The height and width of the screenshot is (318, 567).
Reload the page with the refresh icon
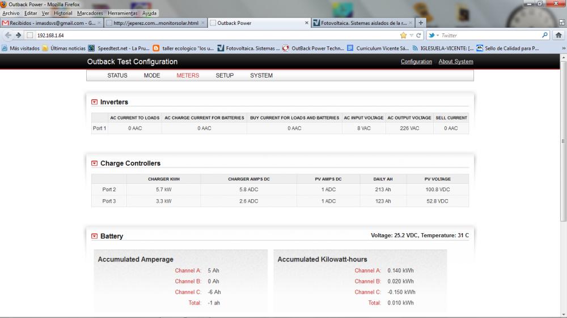(x=419, y=36)
